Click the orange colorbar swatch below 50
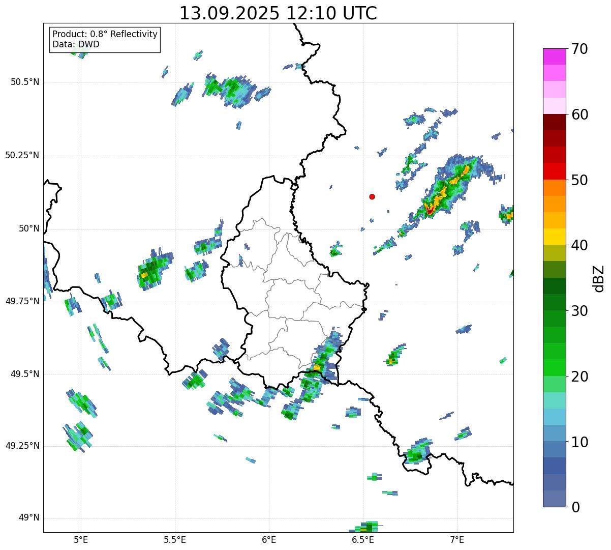This screenshot has width=611, height=550. click(x=554, y=187)
